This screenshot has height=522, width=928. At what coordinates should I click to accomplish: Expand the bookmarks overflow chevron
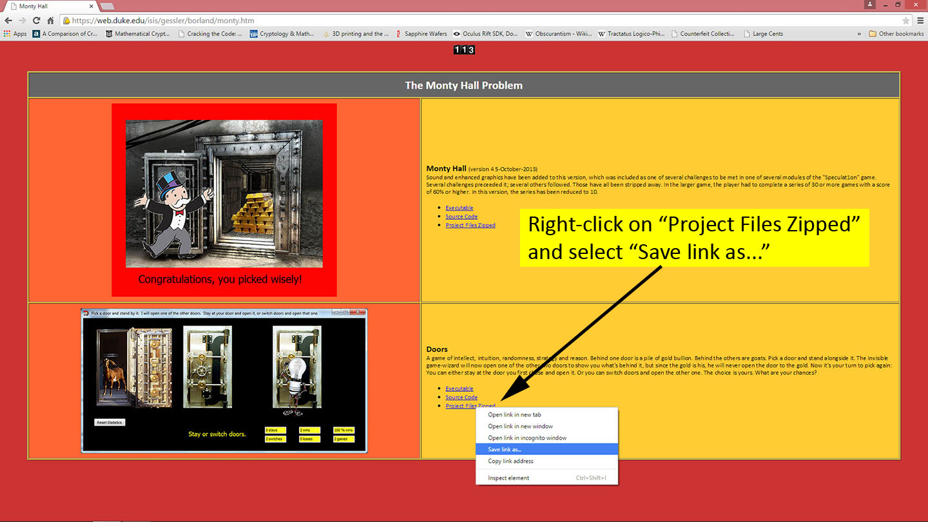point(859,34)
